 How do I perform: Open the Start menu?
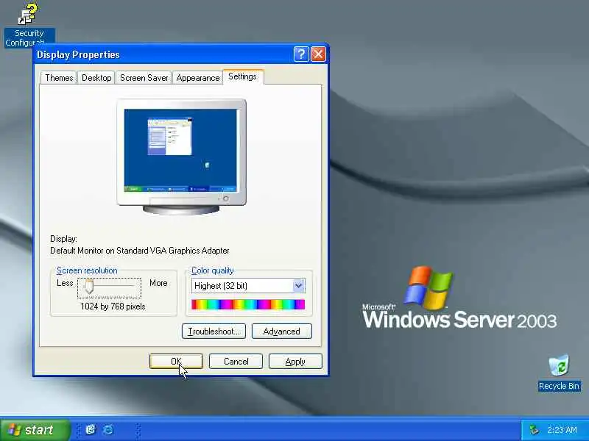coord(35,430)
